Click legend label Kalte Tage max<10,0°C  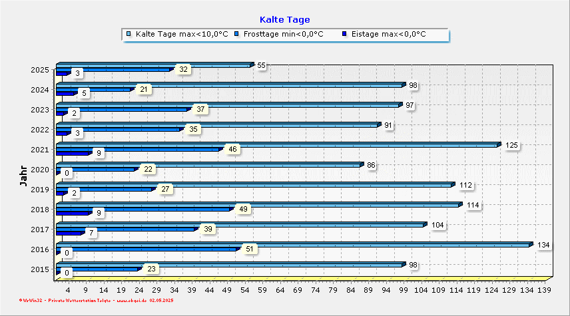(x=182, y=34)
